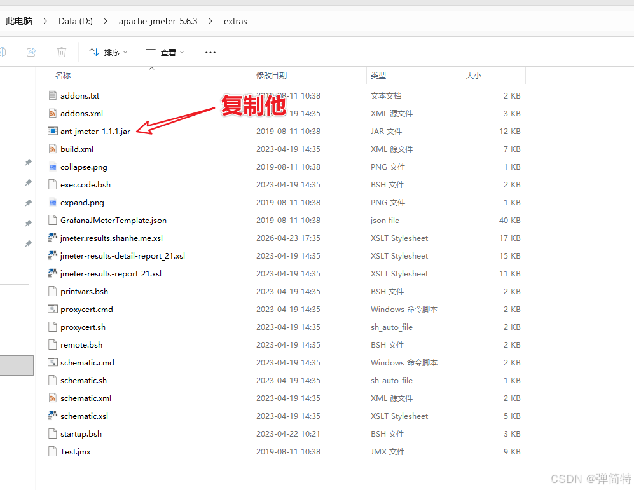Screen dimensions: 634x490
Task: Click the 17 KB size cell
Action: [x=510, y=238]
